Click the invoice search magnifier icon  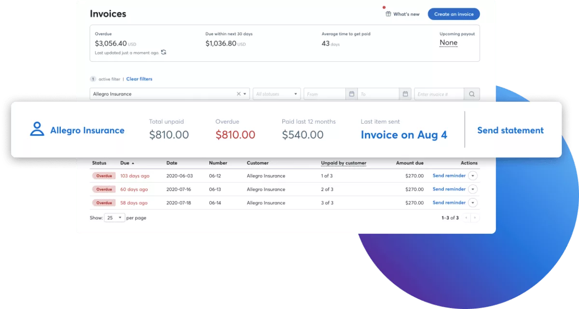pos(472,94)
